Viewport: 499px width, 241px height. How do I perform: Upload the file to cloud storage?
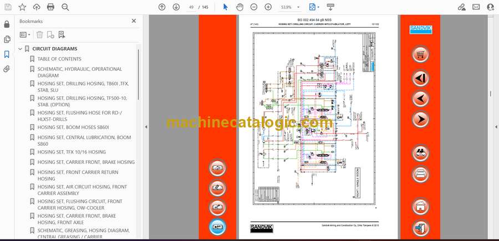[37, 7]
